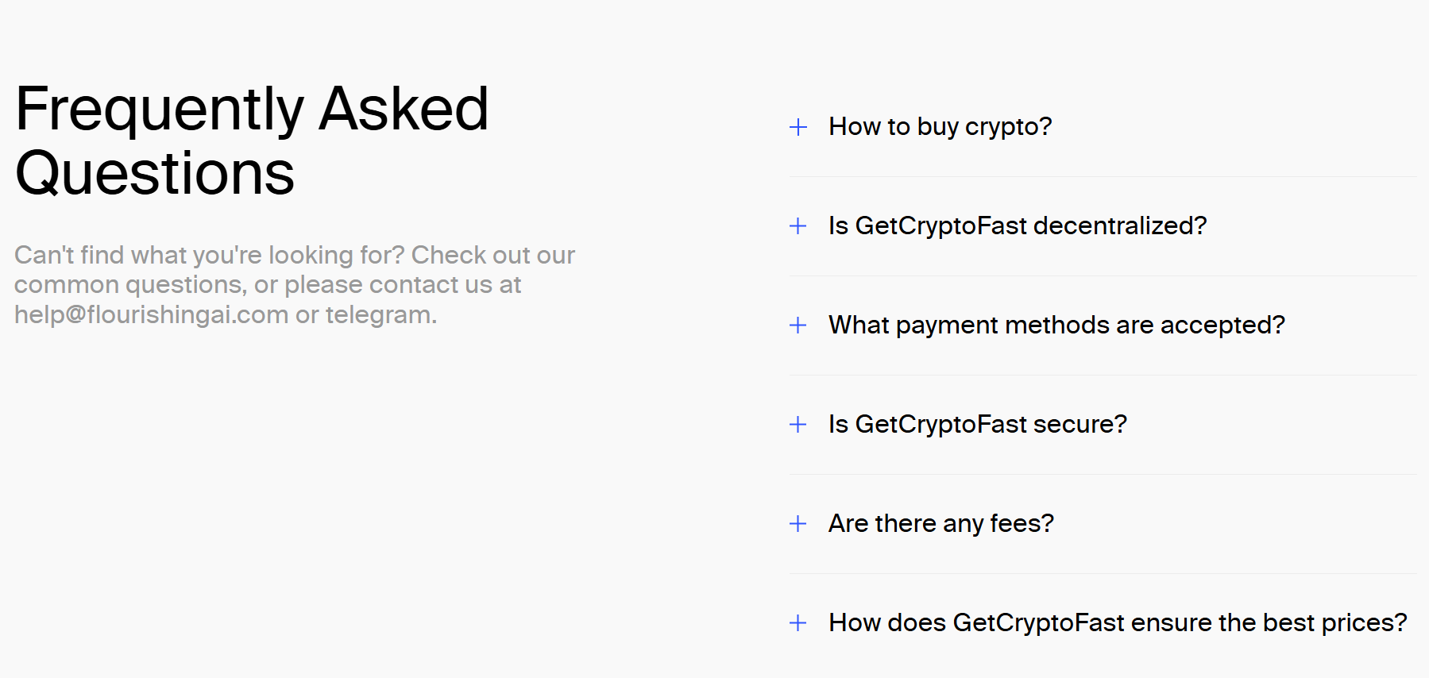Image resolution: width=1429 pixels, height=678 pixels.
Task: Click plus icon beside the best prices question
Action: tap(798, 623)
